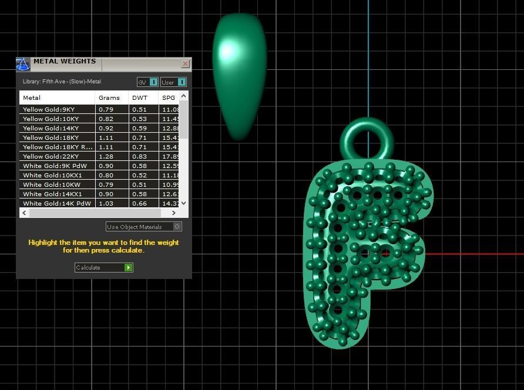This screenshot has width=524, height=390.
Task: Click 1.28 grams value for 22KY
Action: click(106, 156)
